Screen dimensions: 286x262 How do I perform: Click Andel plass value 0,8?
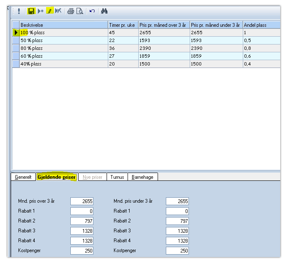tap(262, 48)
